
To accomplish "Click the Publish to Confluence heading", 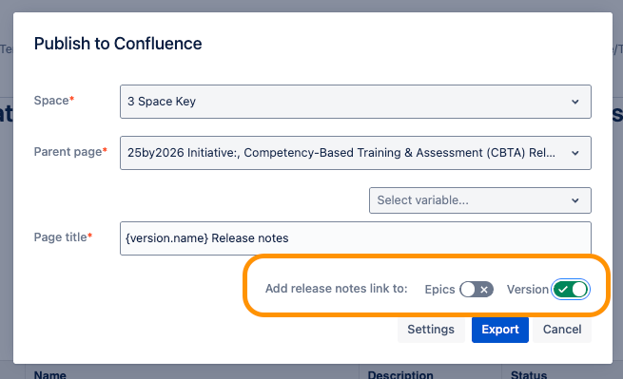I will [118, 44].
